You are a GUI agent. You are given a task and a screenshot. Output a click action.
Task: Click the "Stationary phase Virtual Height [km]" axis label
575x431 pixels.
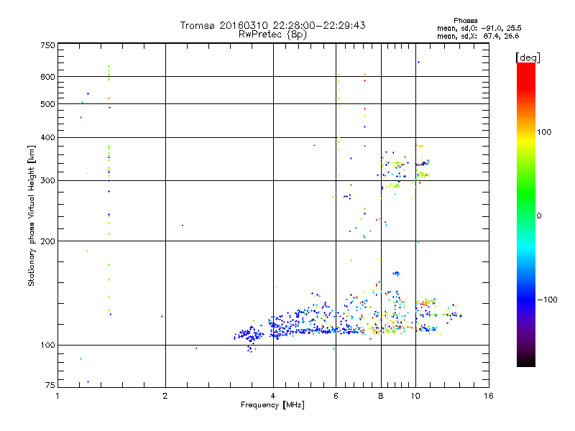(x=31, y=215)
